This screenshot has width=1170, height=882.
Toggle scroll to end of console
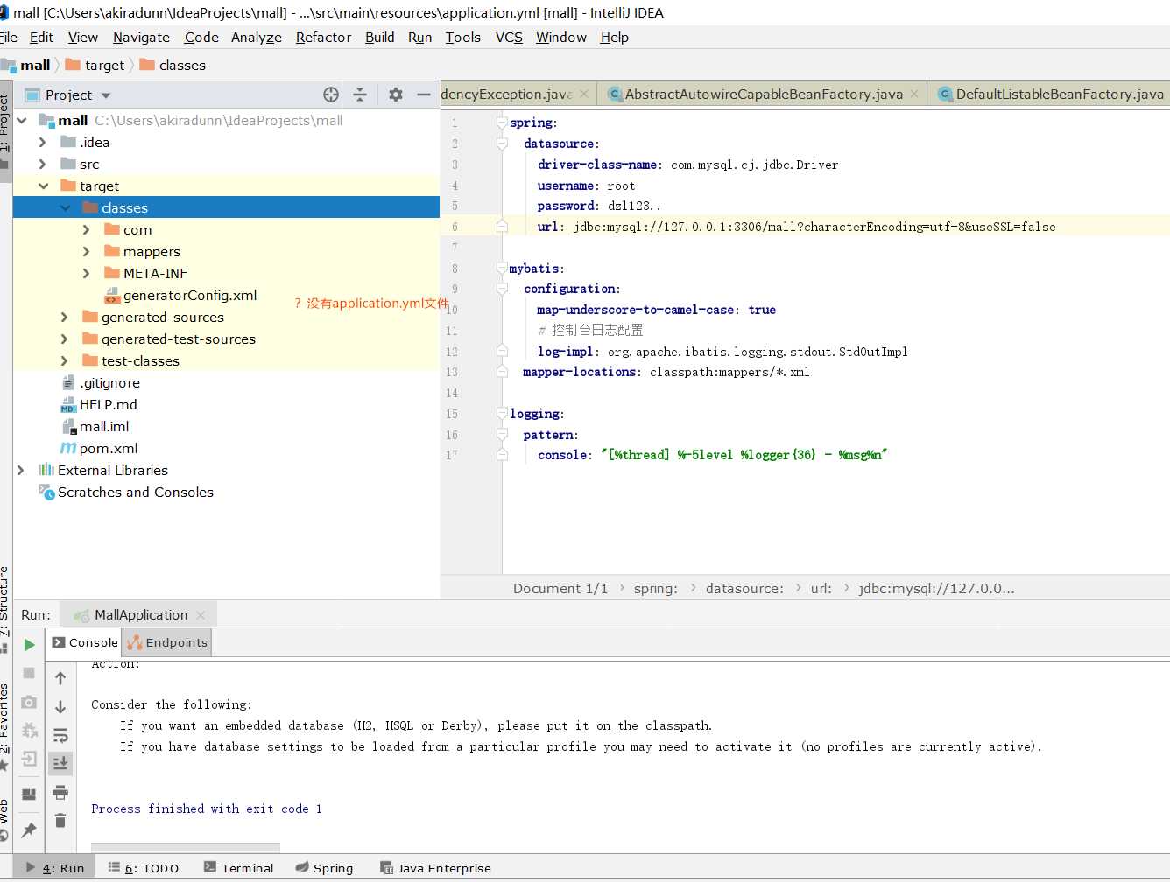pos(60,763)
